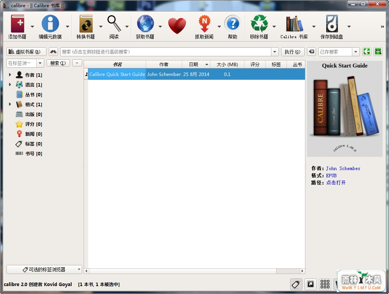
Task: Click the red heart donate icon
Action: (177, 26)
